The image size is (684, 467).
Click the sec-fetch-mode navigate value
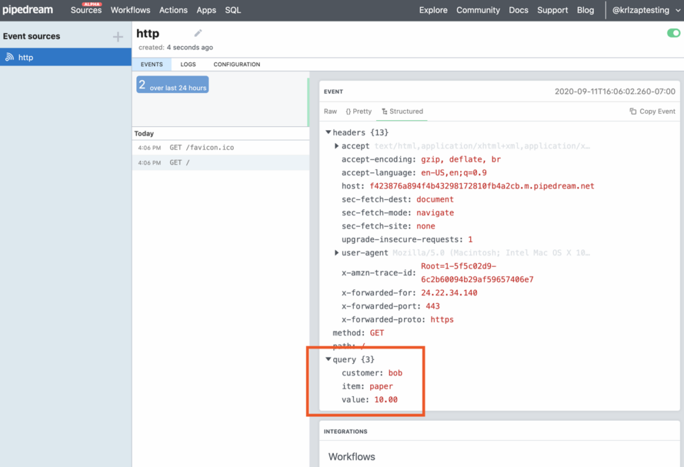435,212
